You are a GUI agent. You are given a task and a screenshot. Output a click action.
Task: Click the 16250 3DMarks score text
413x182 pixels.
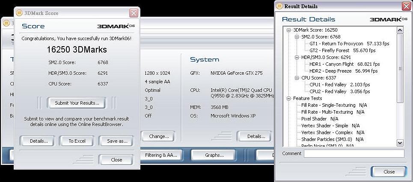pos(77,50)
